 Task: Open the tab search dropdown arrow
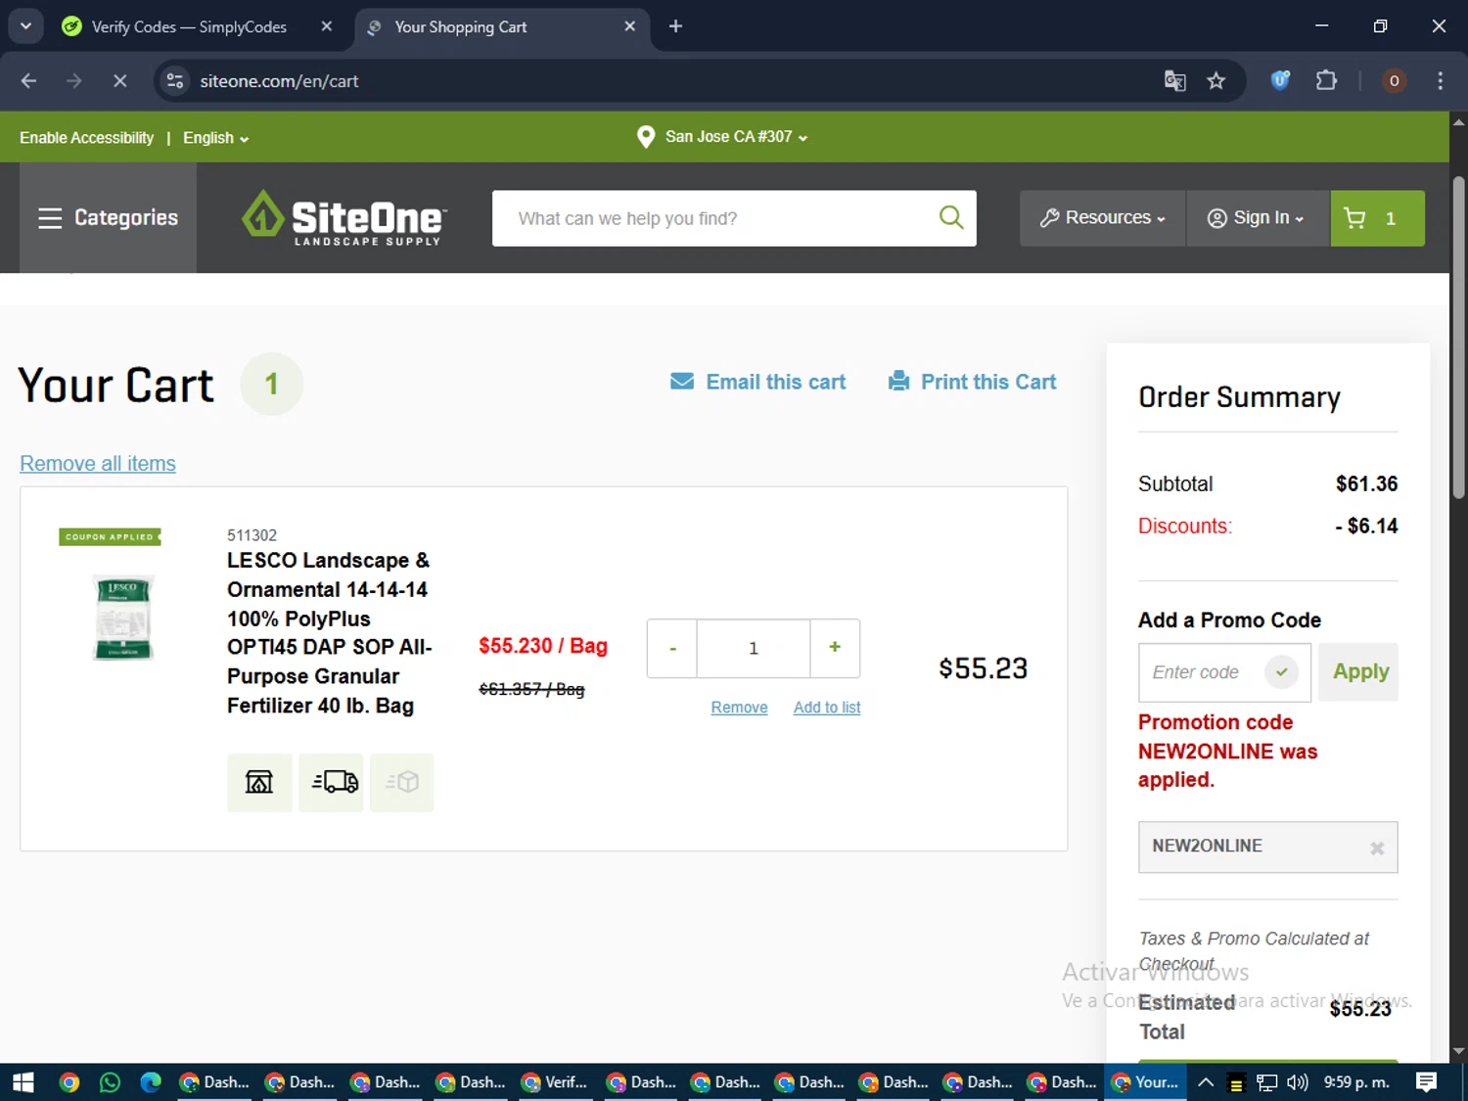point(26,26)
